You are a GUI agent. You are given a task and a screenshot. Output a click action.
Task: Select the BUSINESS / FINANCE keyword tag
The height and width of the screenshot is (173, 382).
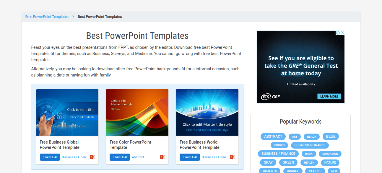pyautogui.click(x=278, y=154)
